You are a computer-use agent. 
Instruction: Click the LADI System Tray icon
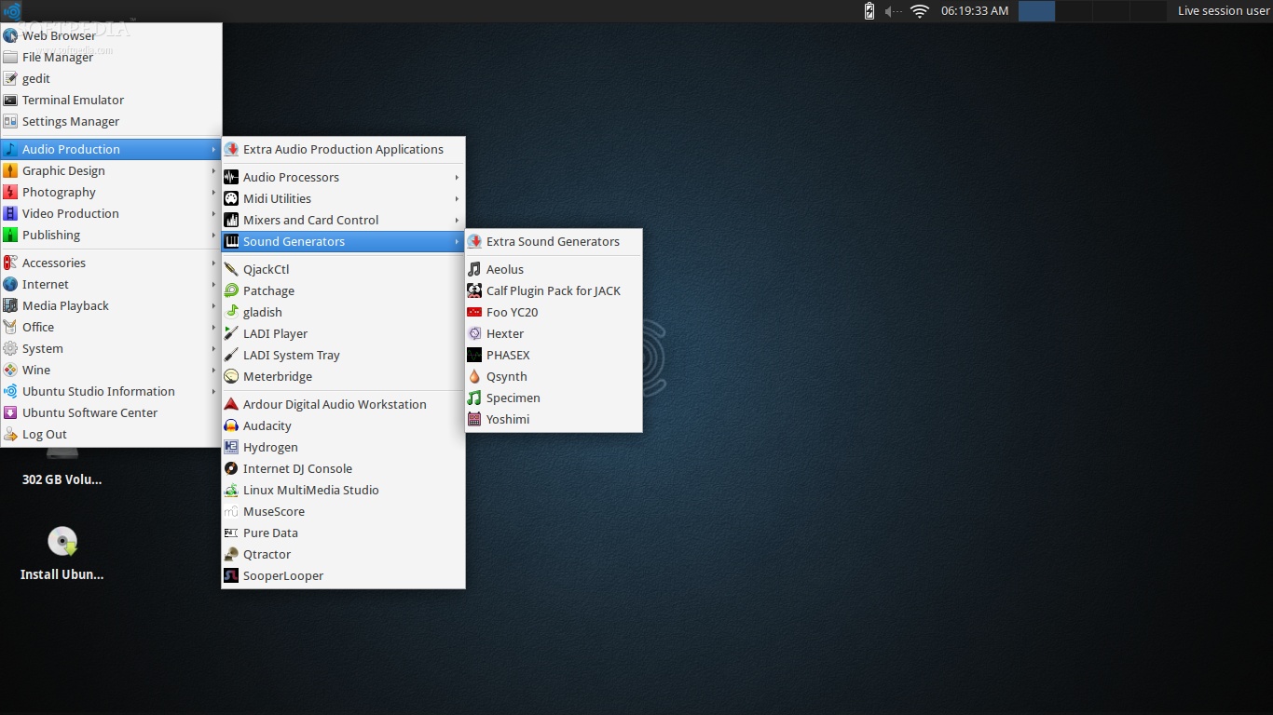[x=231, y=355]
